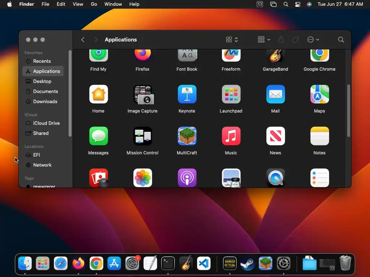Open the File menu
Viewport: 370px width, 277px height.
[x=45, y=4]
